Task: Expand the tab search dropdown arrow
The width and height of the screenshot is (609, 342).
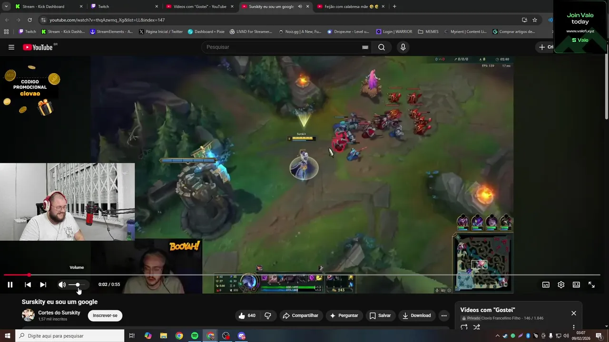Action: 6,7
